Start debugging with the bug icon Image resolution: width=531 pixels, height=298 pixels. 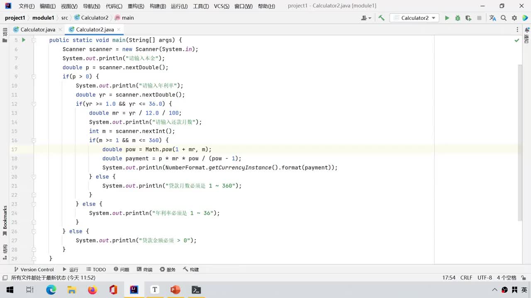click(458, 18)
